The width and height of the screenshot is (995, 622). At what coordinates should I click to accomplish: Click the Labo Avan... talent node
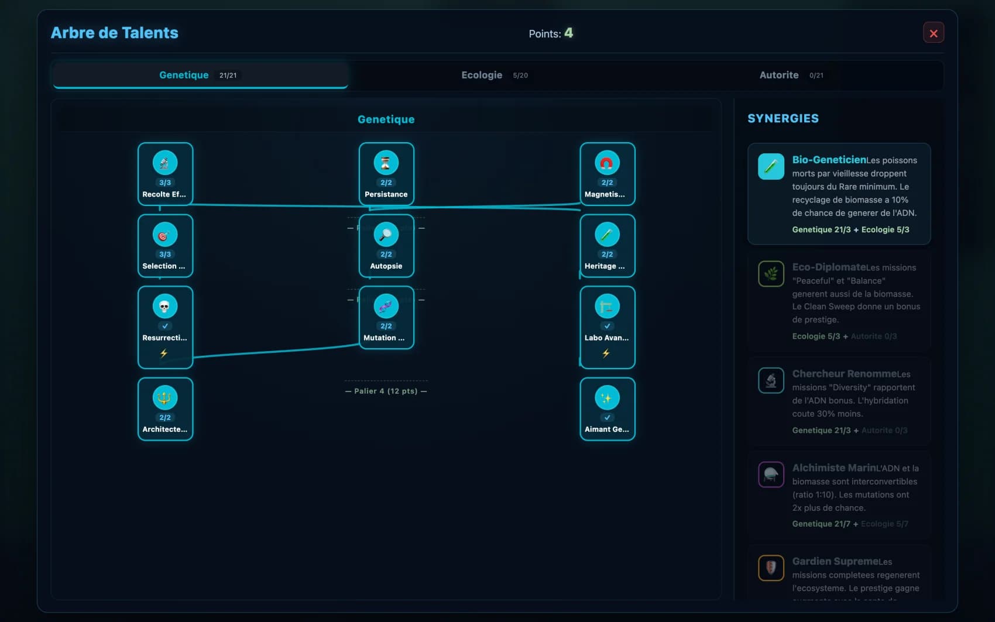pos(608,327)
